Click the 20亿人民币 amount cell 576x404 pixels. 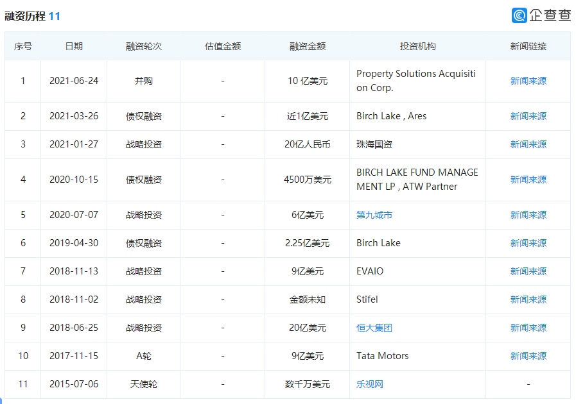(308, 144)
